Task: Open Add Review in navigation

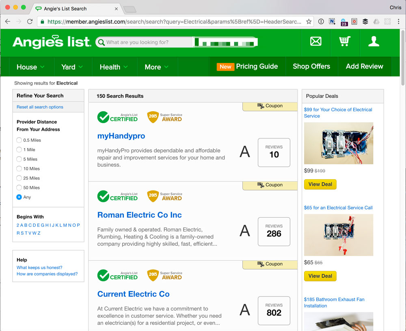Action: [x=365, y=67]
